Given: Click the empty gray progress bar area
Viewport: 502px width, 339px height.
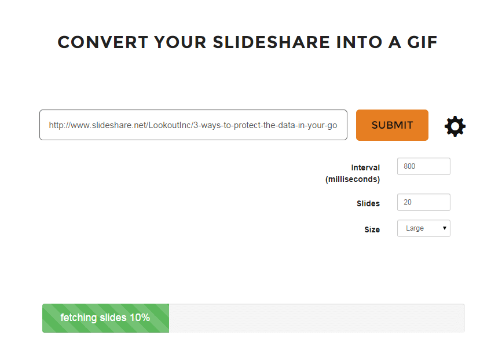Looking at the screenshot, I should (x=317, y=318).
